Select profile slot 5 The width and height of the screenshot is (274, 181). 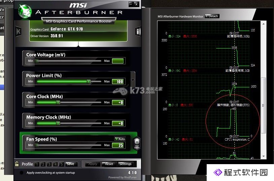pyautogui.click(x=61, y=164)
